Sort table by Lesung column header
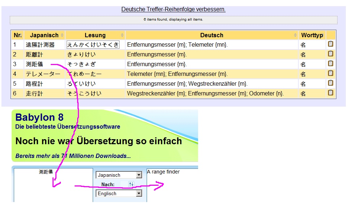Image resolution: width=352 pixels, height=210 pixels. click(95, 35)
